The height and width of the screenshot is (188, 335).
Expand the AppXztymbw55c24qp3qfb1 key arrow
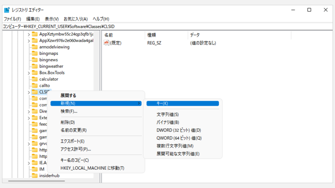29,34
